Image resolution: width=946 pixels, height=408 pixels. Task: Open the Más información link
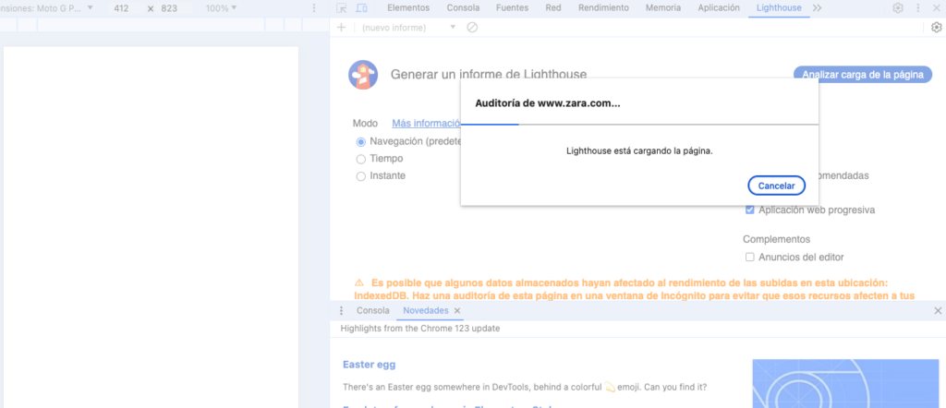(x=426, y=124)
